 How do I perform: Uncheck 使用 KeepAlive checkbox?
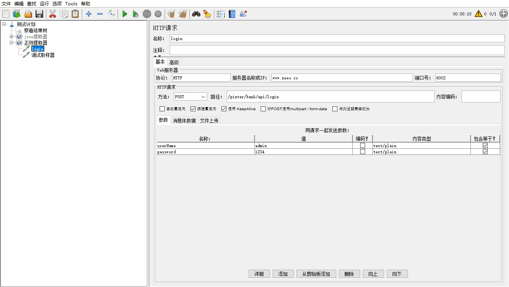point(224,109)
